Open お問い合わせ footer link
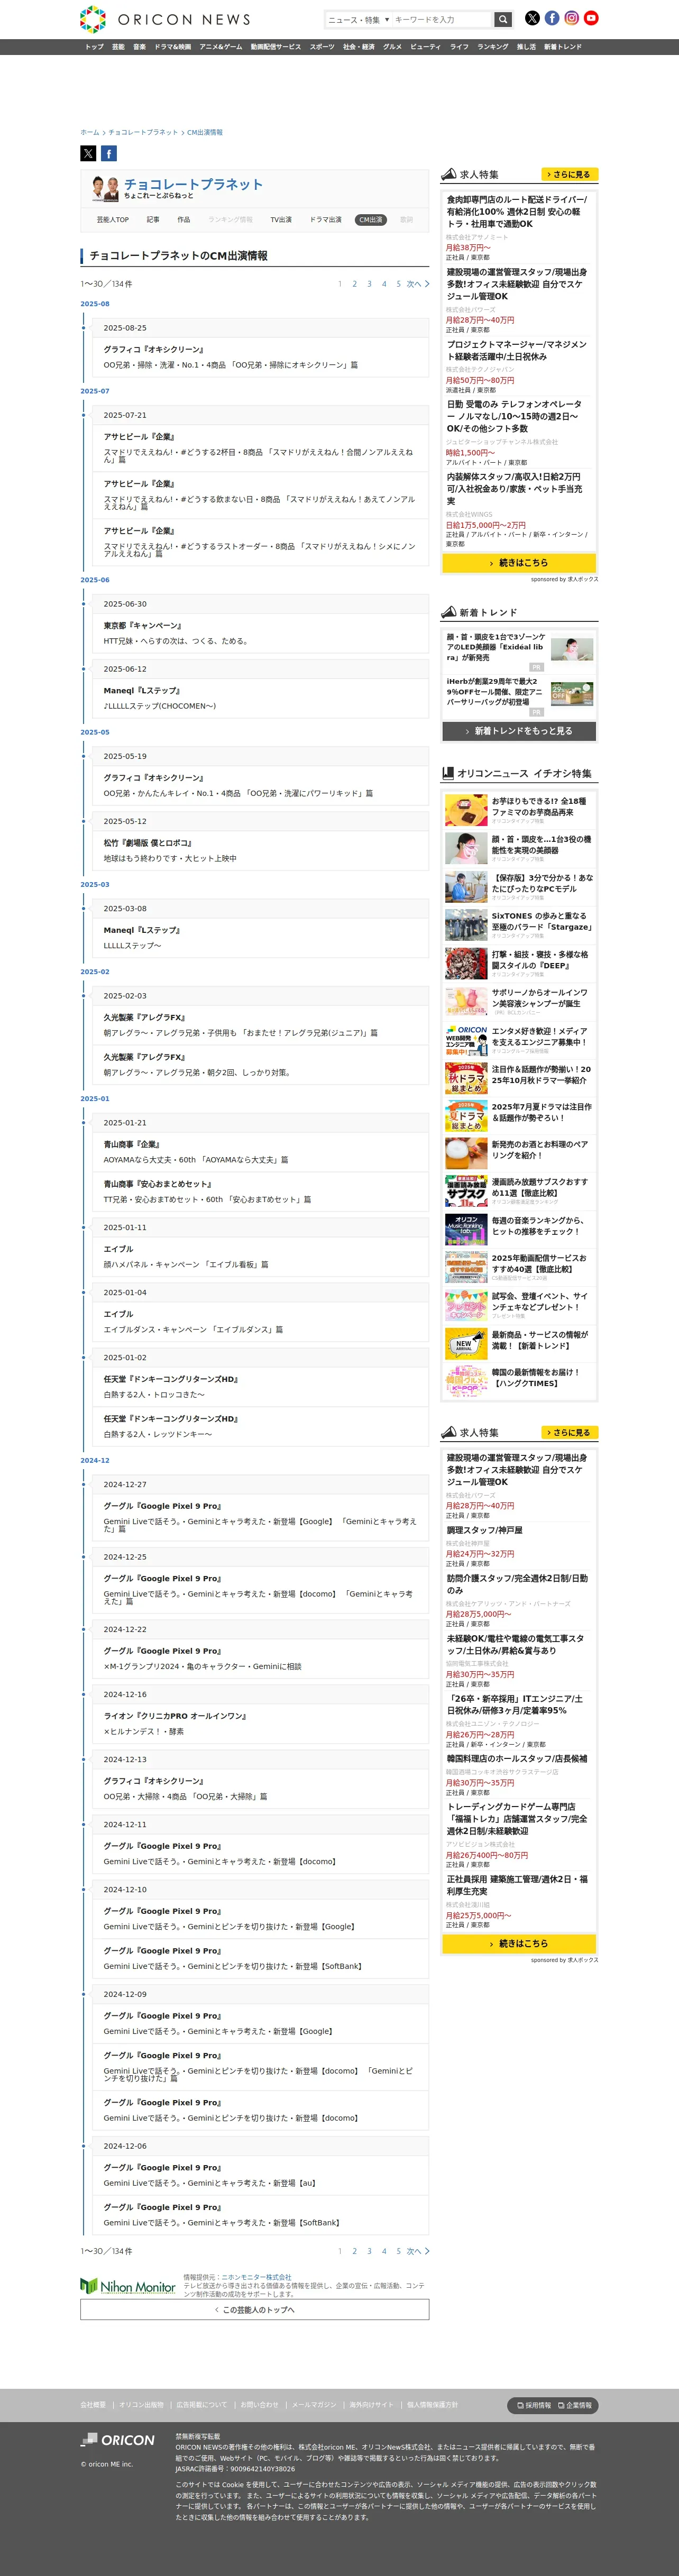Viewport: 679px width, 2576px height. 259,2405
